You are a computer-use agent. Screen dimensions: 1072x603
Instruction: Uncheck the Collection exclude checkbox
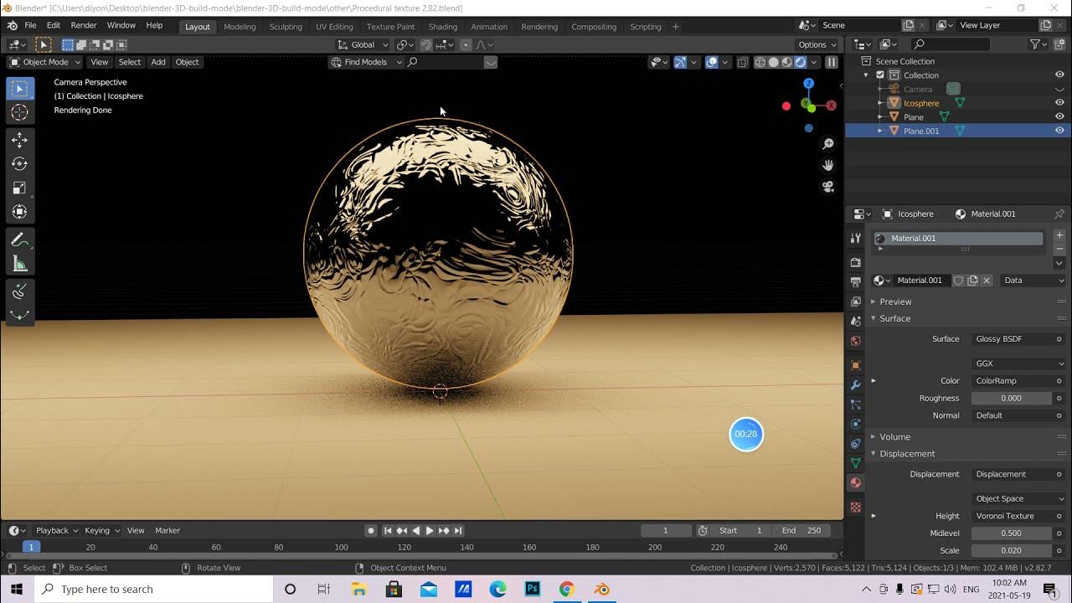(x=880, y=75)
